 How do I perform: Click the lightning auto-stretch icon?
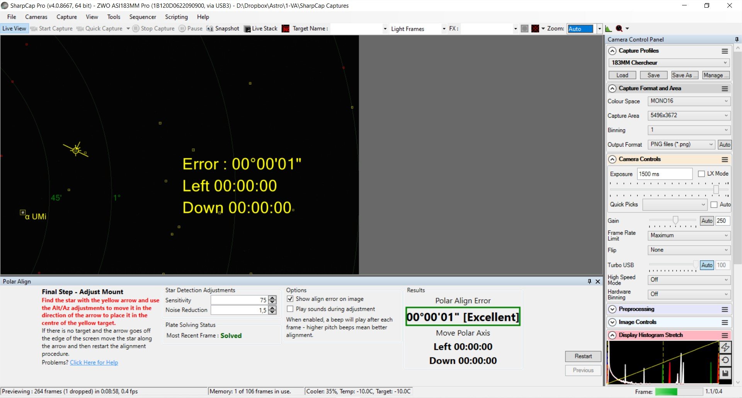coord(725,347)
